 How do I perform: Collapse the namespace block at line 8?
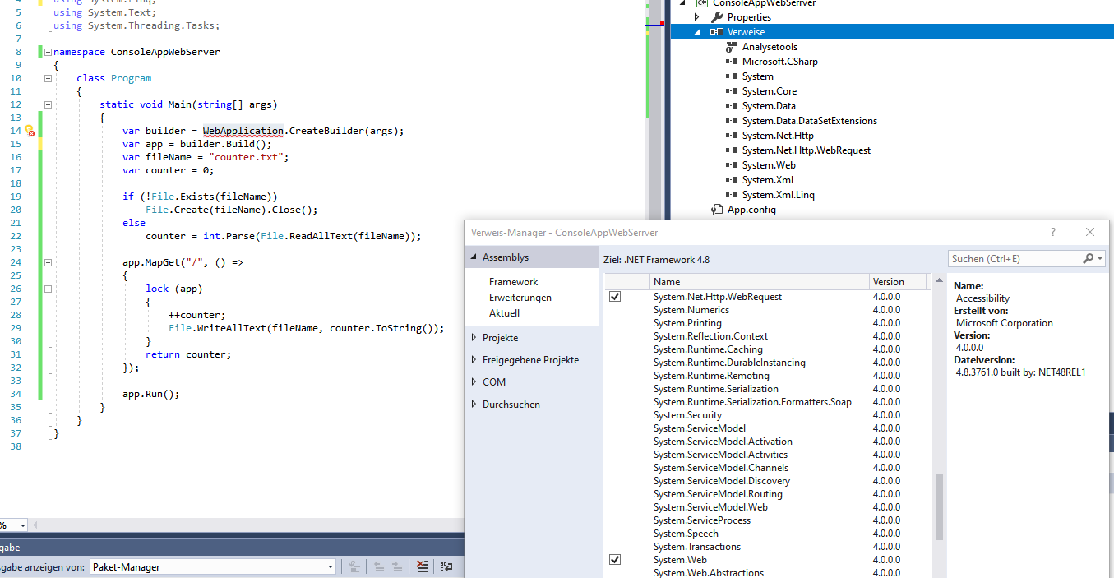[x=48, y=52]
